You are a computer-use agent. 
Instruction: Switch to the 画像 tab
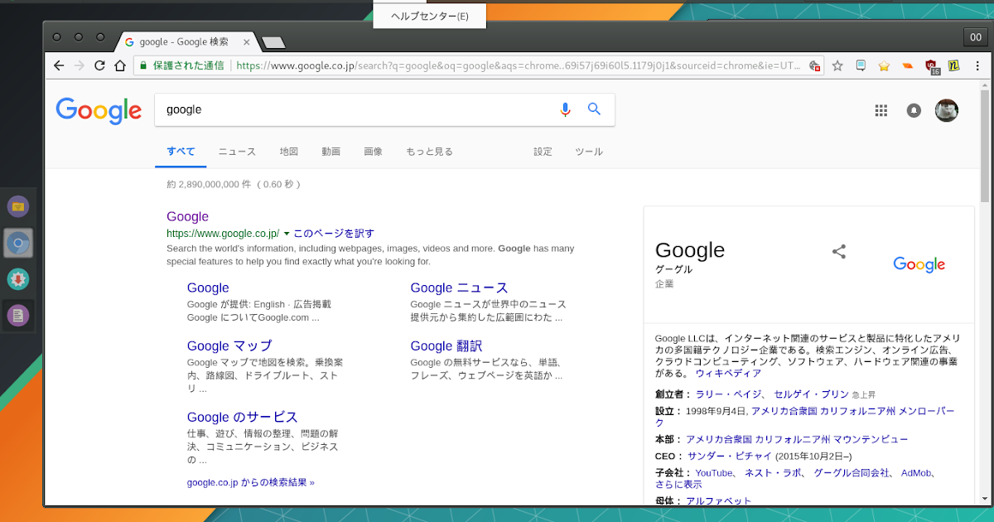tap(373, 152)
